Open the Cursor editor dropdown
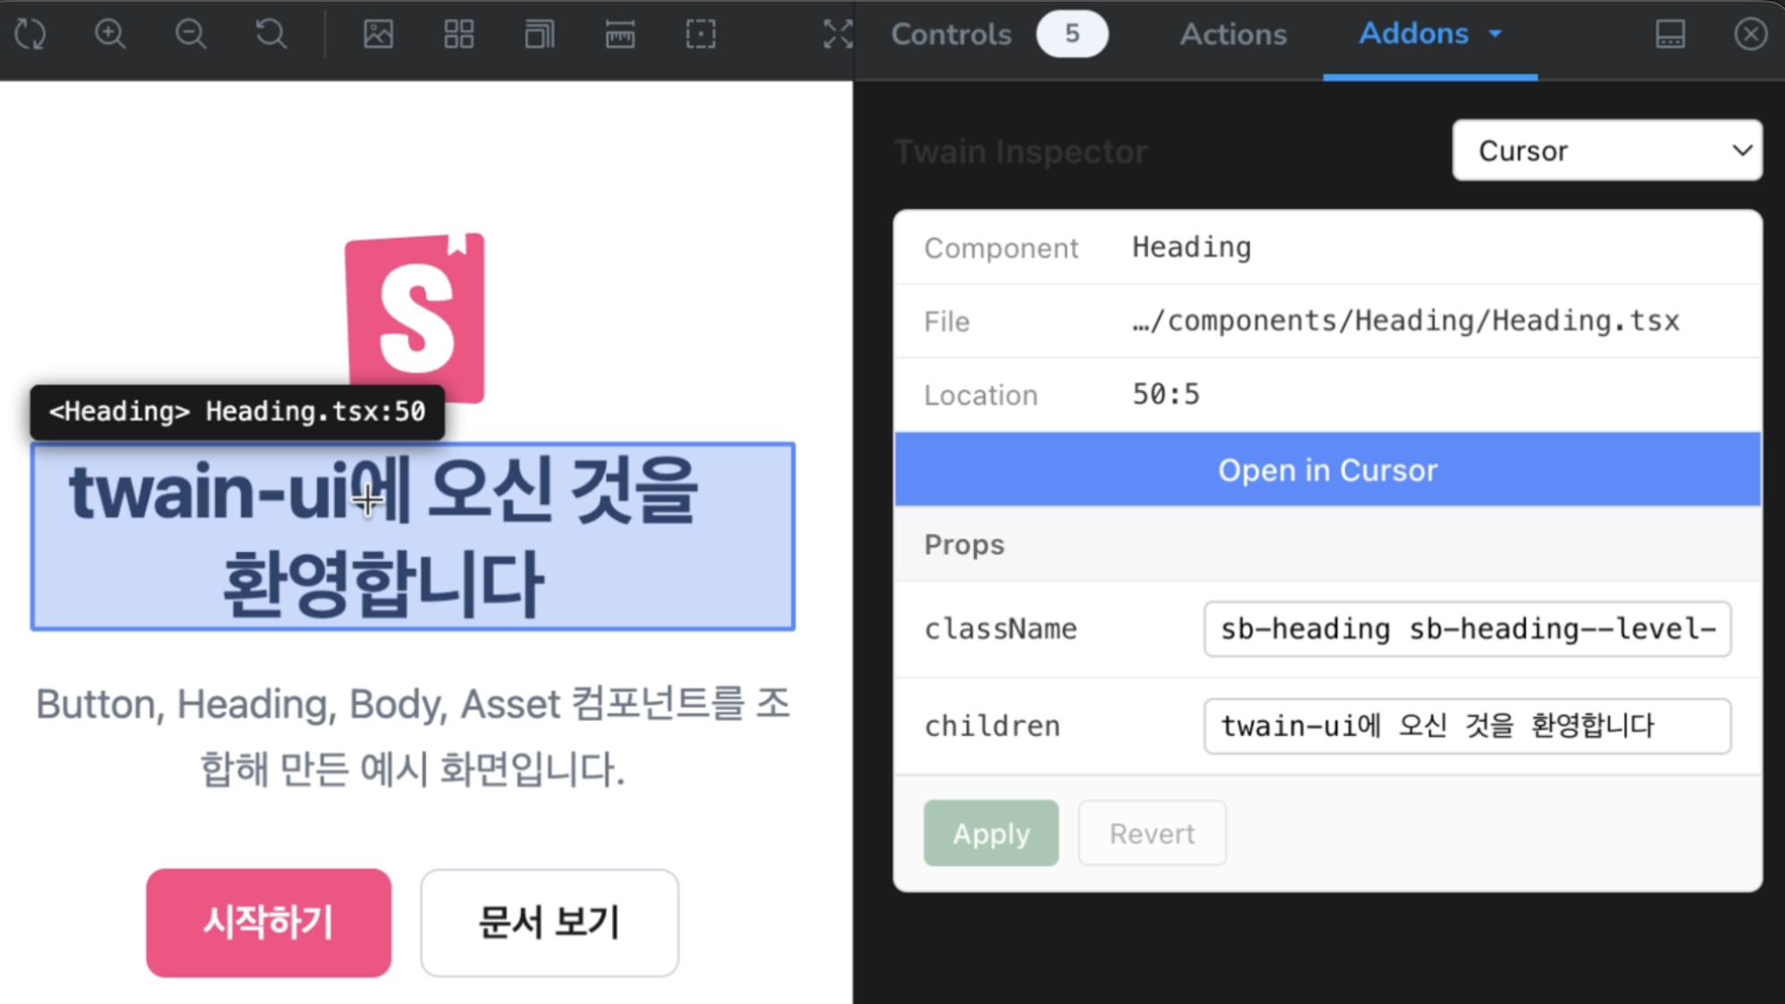This screenshot has width=1785, height=1004. 1607,150
